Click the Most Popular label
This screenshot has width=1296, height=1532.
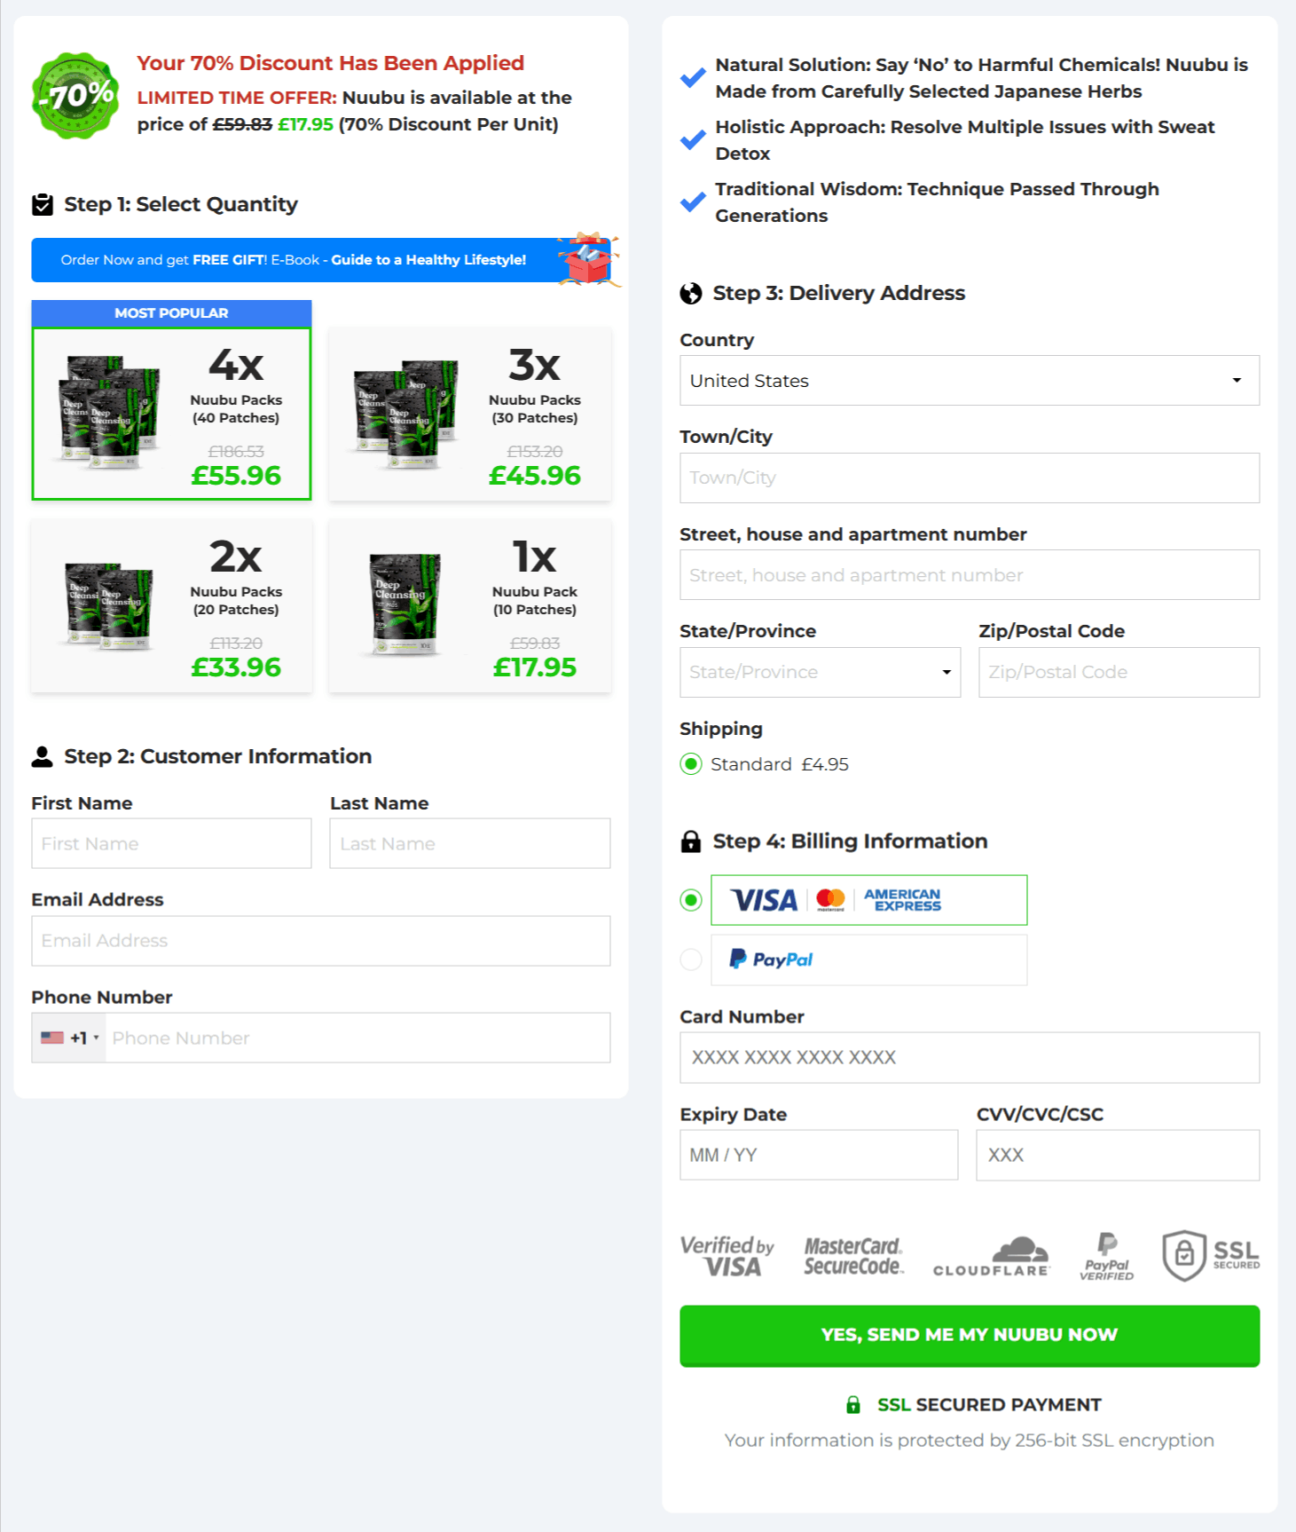click(171, 313)
